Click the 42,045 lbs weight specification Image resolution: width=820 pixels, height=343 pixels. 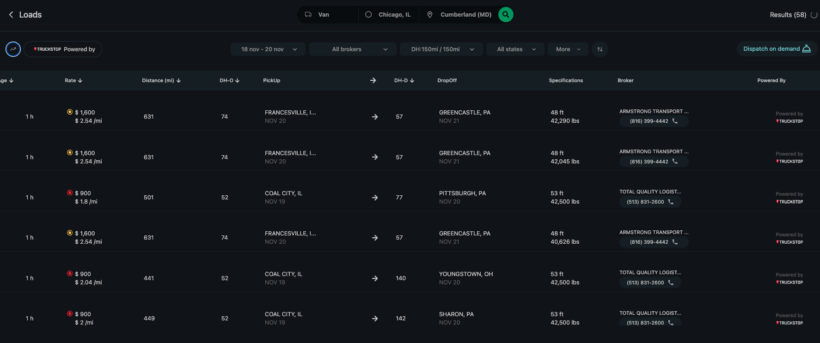coord(565,162)
